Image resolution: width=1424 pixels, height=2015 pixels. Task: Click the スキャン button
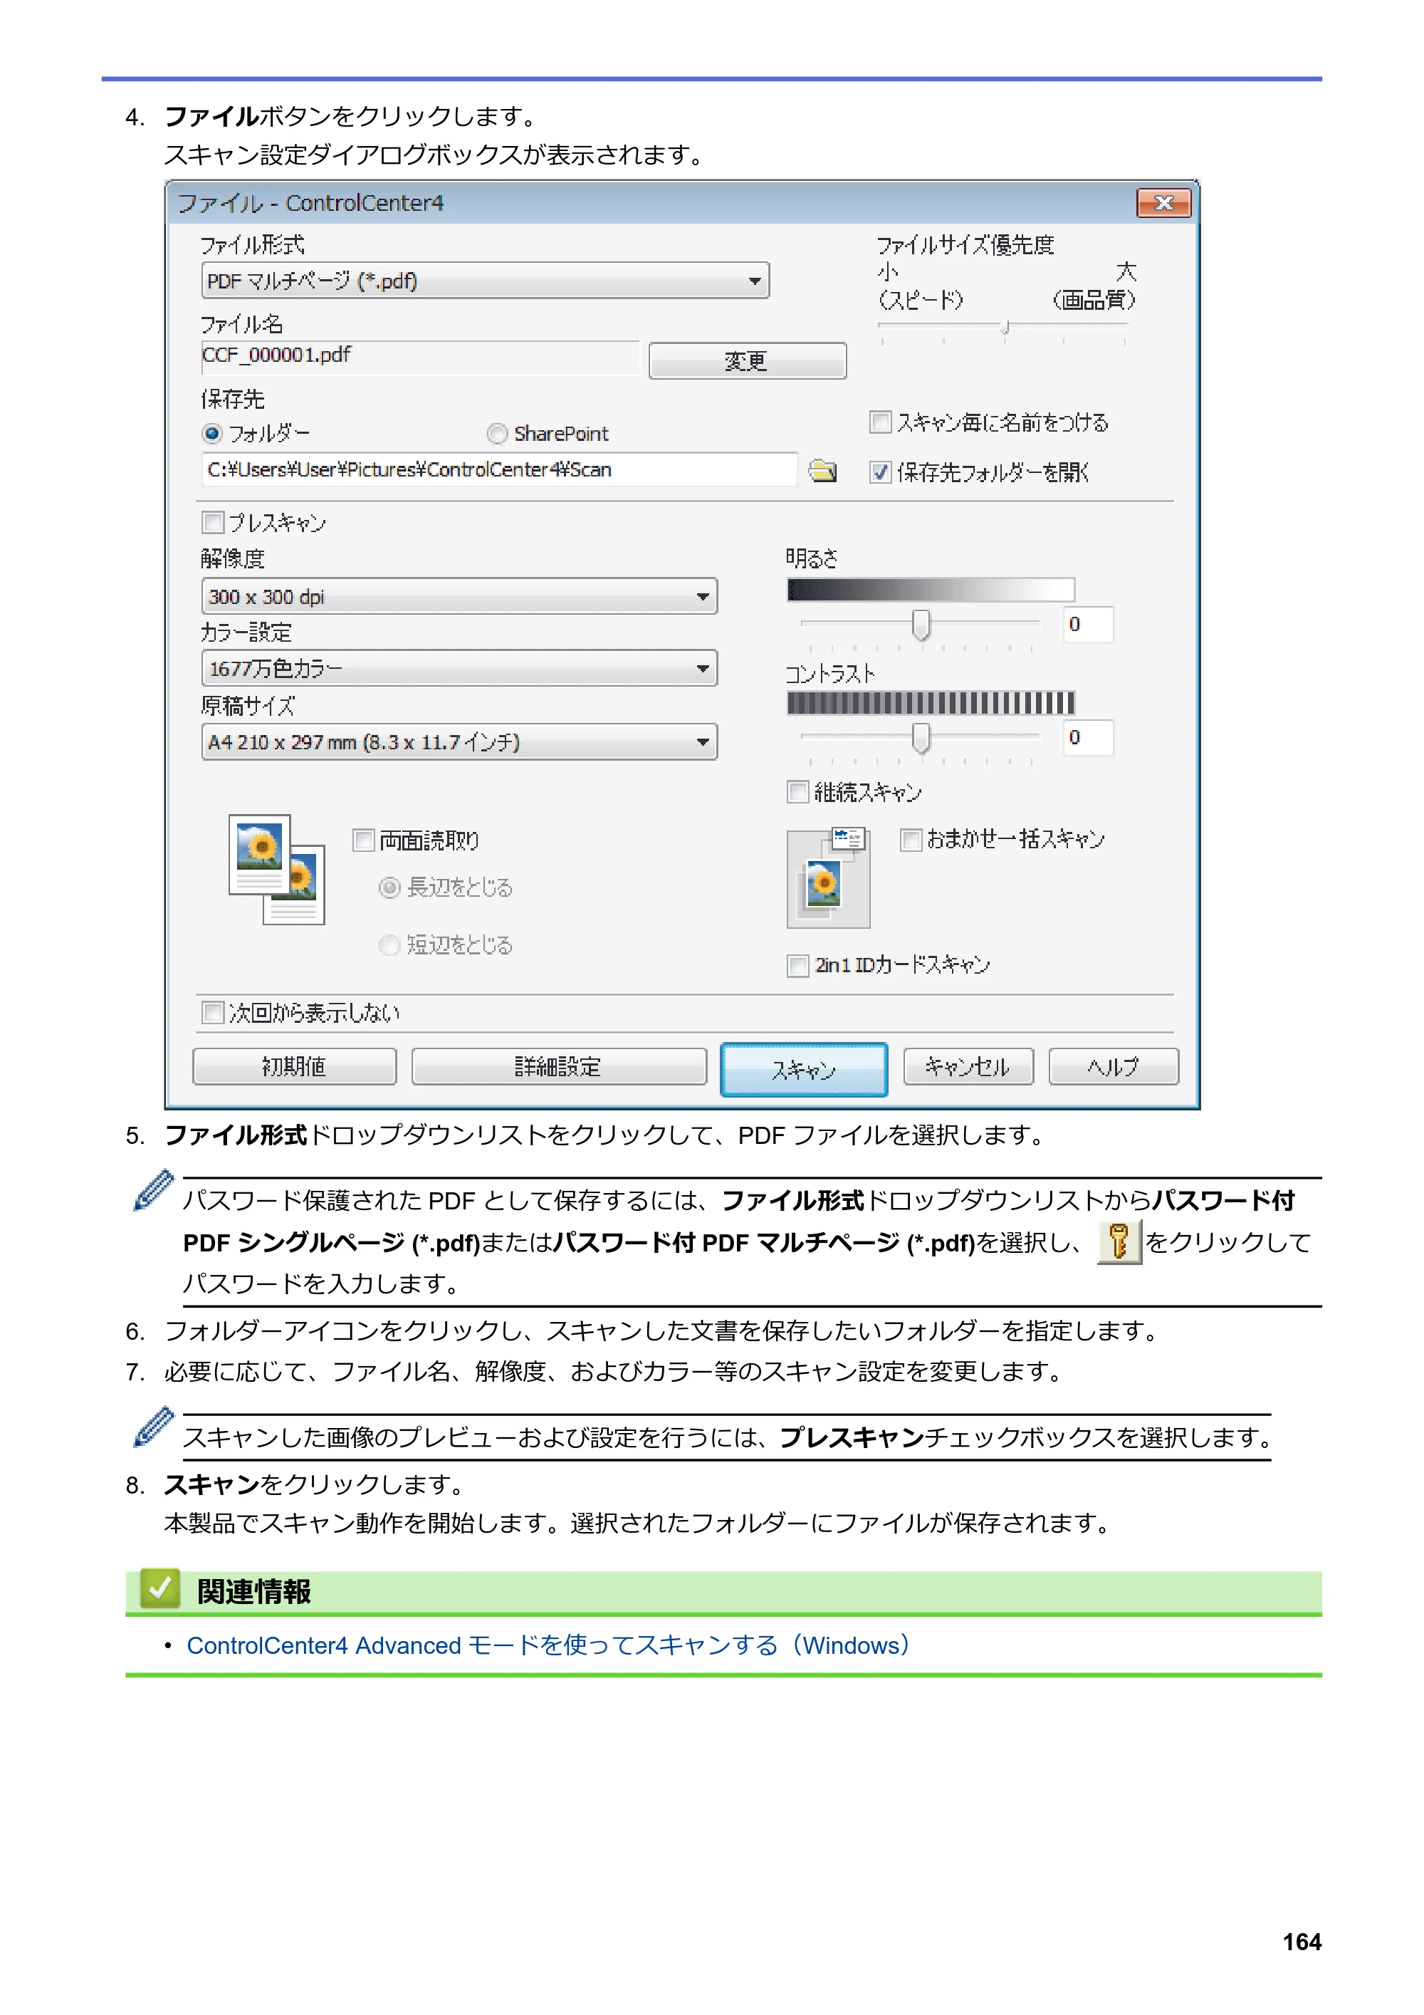click(804, 1070)
